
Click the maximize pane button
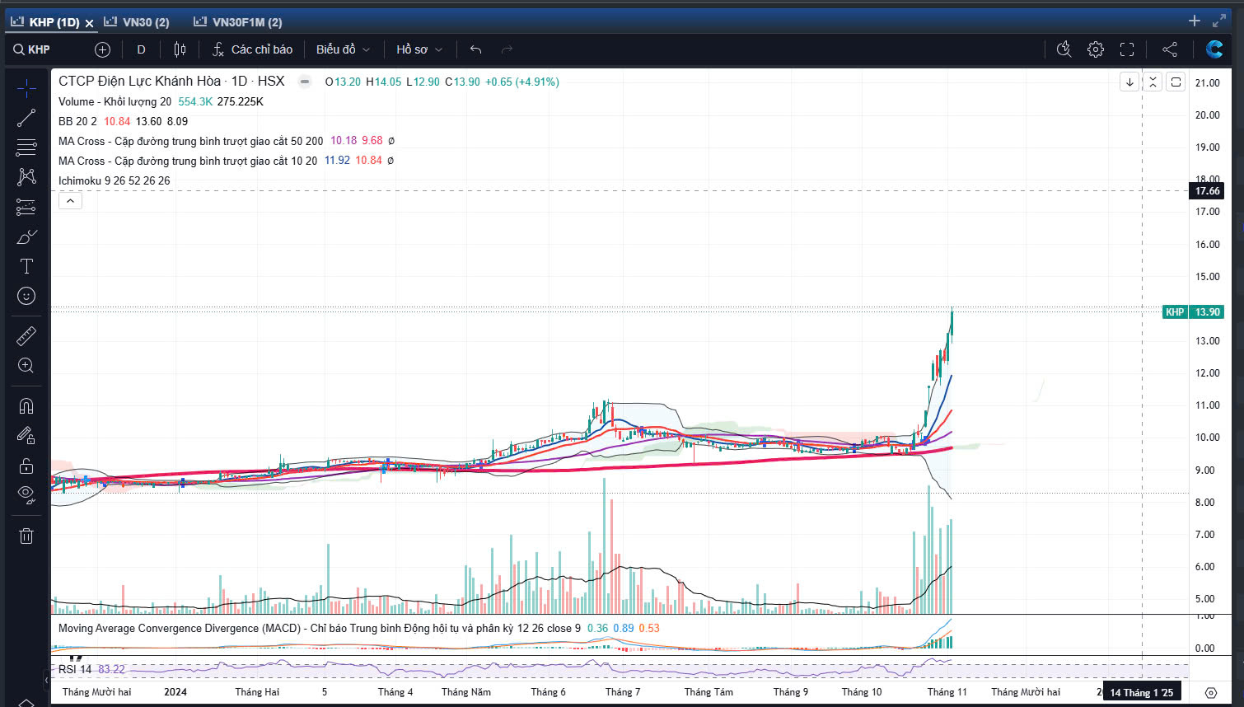1176,82
